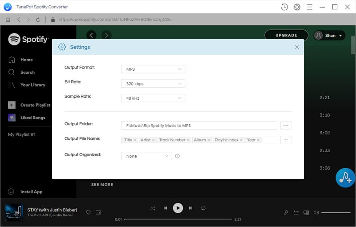356x227 pixels.
Task: Remove the Track Number tag
Action: coord(188,140)
